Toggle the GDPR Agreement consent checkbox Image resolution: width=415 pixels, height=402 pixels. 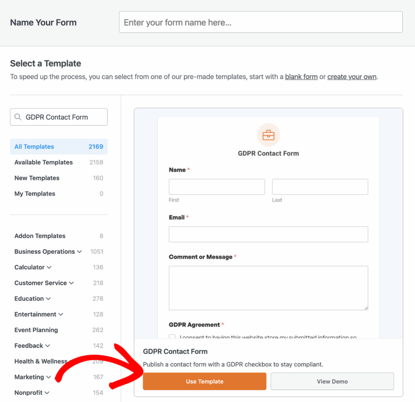[x=173, y=336]
